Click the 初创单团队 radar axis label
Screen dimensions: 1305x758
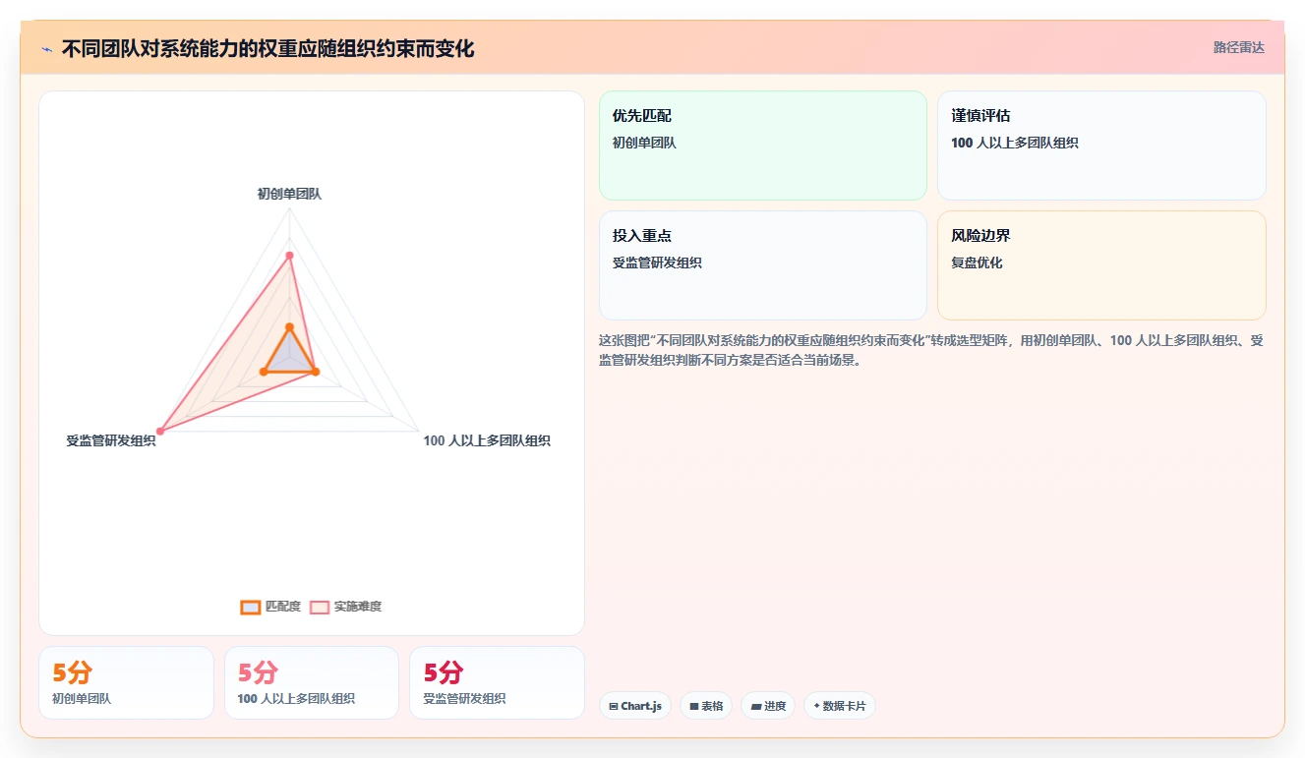coord(289,194)
